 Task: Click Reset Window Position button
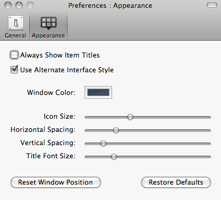(x=56, y=182)
